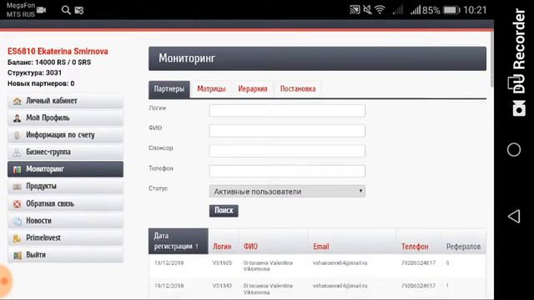Image resolution: width=534 pixels, height=300 pixels.
Task: Sort table by ФИО column header
Action: [250, 247]
